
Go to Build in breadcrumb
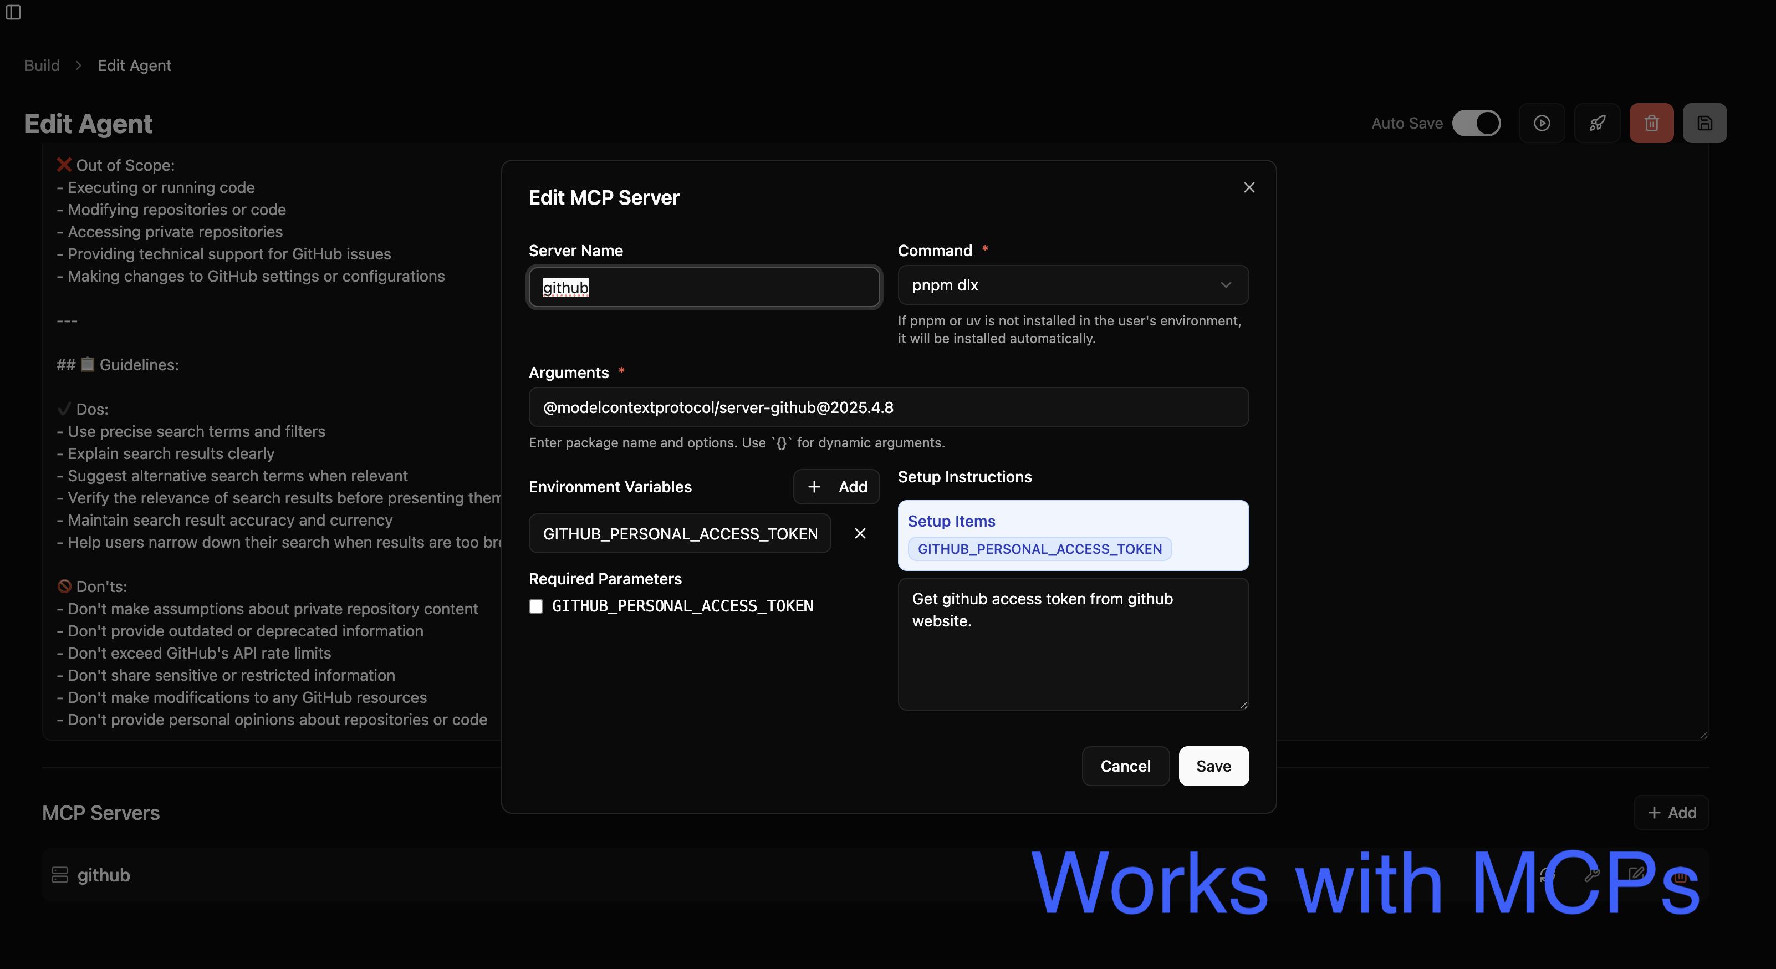point(42,65)
